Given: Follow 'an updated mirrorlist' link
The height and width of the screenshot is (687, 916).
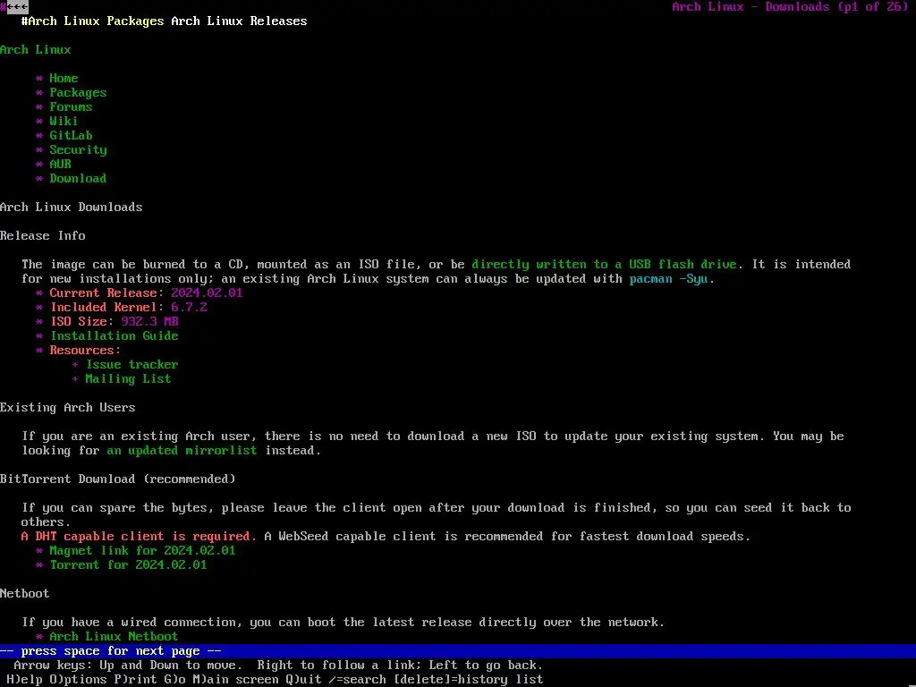Looking at the screenshot, I should tap(182, 451).
